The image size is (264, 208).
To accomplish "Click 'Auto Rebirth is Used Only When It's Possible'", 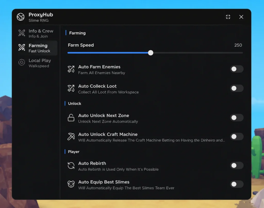I will 118,169.
